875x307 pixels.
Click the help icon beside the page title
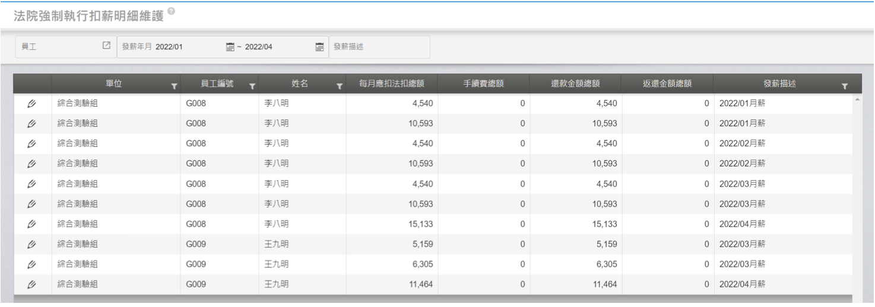pyautogui.click(x=171, y=11)
